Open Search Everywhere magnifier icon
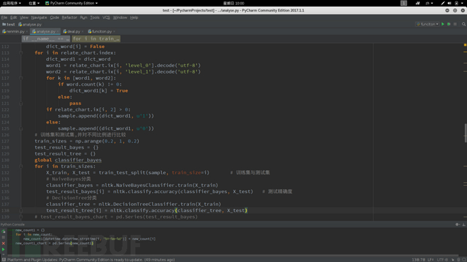This screenshot has width=467, height=262. coord(464,24)
